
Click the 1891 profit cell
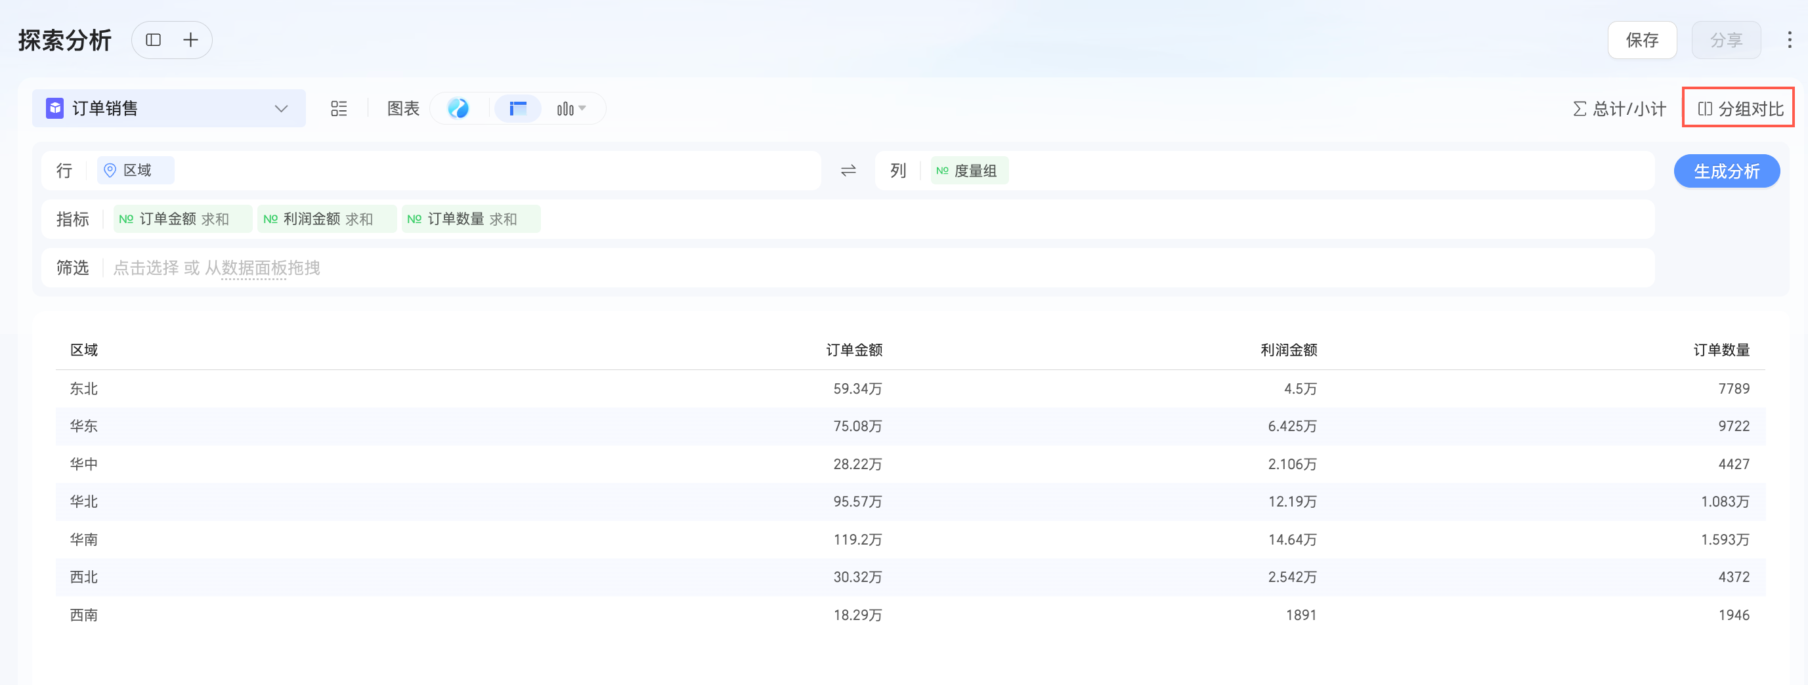[x=1301, y=615]
